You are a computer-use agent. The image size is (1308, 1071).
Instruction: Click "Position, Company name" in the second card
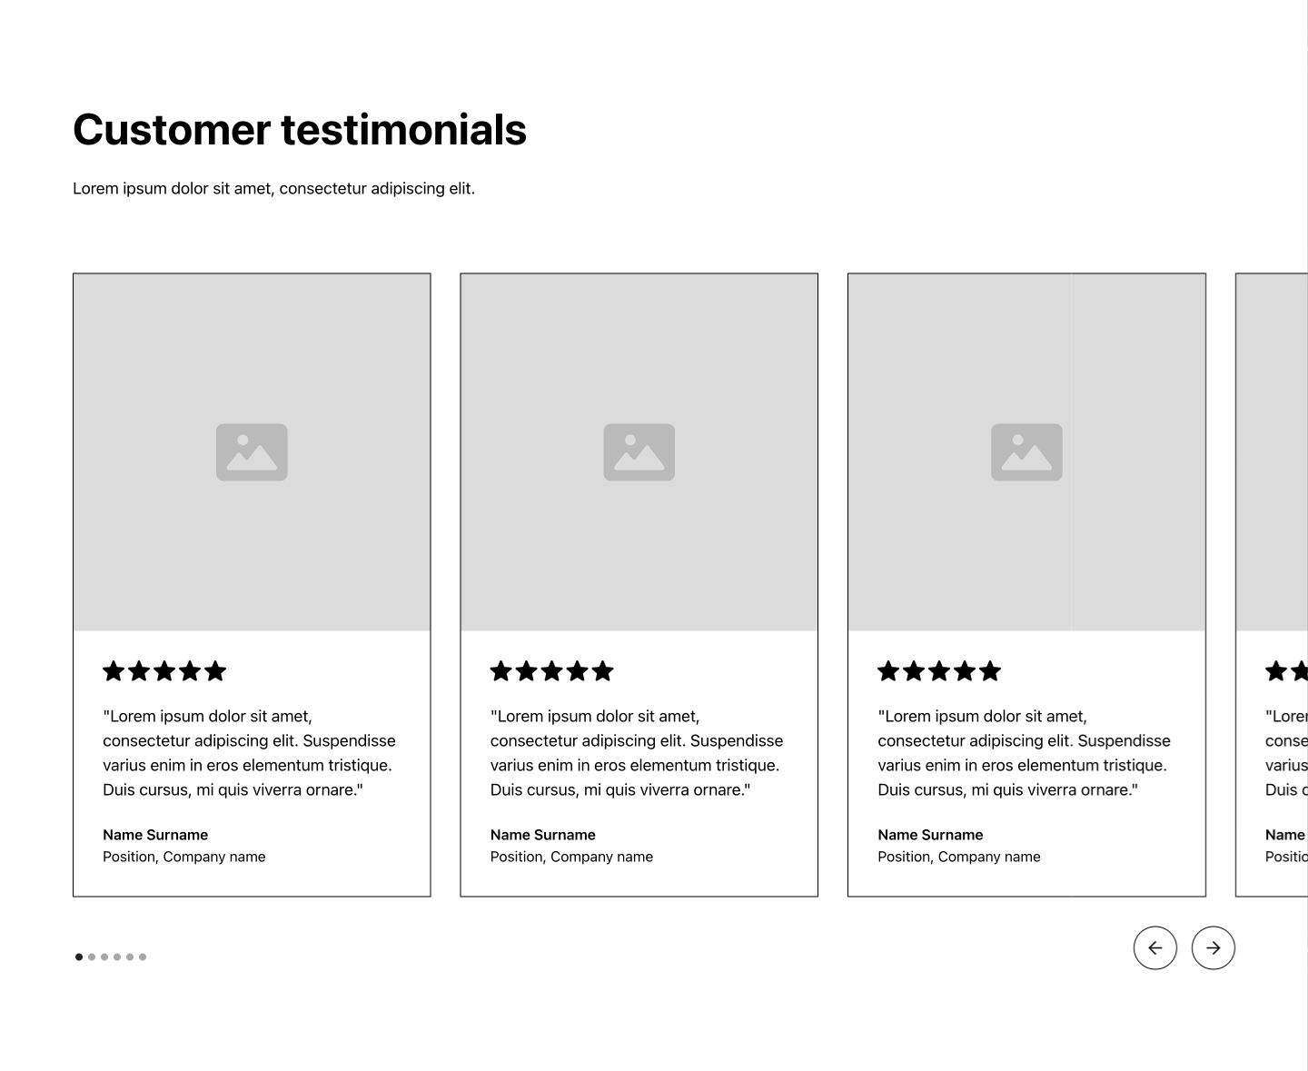[571, 857]
